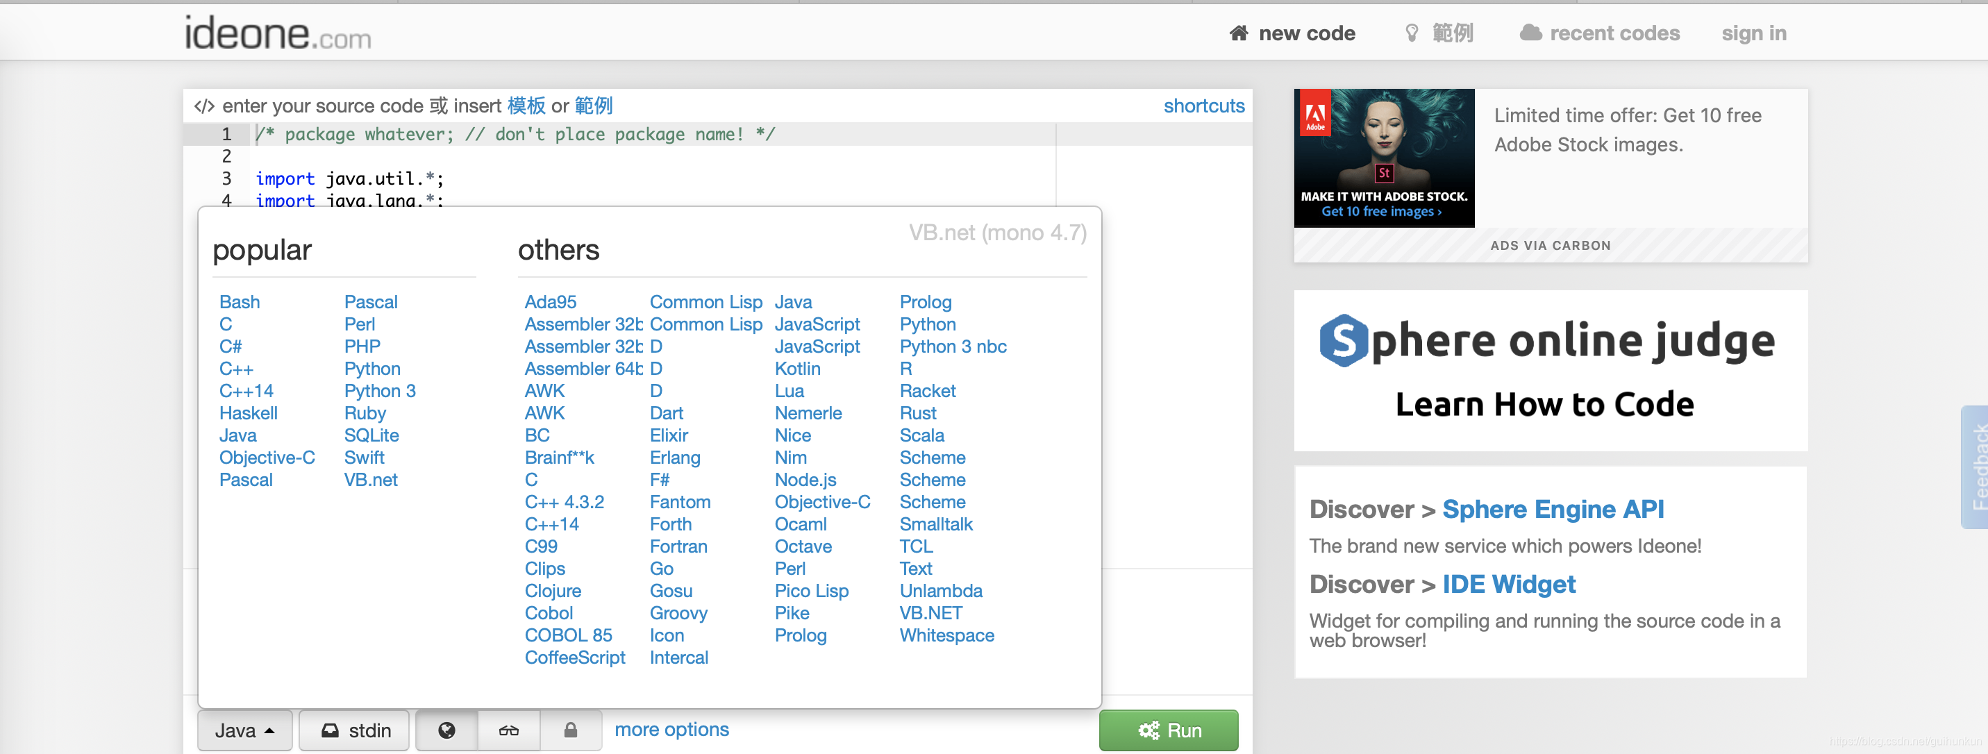Collapse the Java language dropdown
1988x754 pixels.
pyautogui.click(x=244, y=730)
